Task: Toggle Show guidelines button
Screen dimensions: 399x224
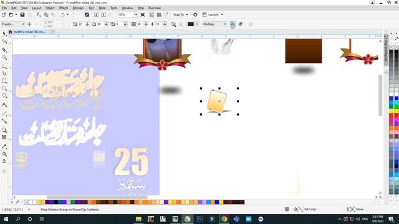Action: click(x=166, y=15)
